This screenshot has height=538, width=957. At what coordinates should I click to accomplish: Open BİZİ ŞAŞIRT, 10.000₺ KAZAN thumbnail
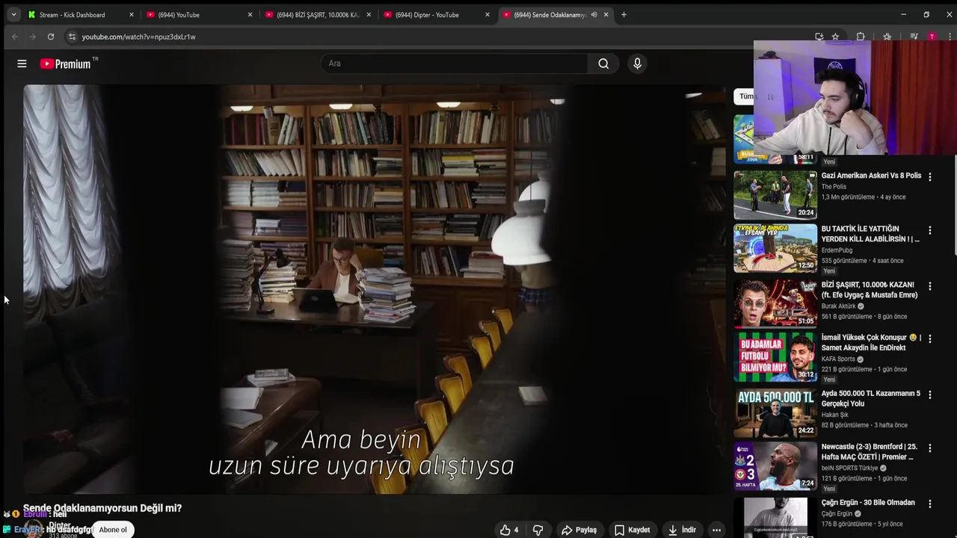tap(775, 303)
